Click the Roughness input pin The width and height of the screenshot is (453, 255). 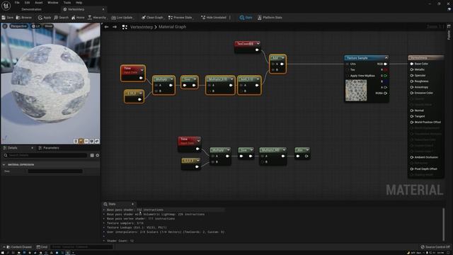coord(412,81)
